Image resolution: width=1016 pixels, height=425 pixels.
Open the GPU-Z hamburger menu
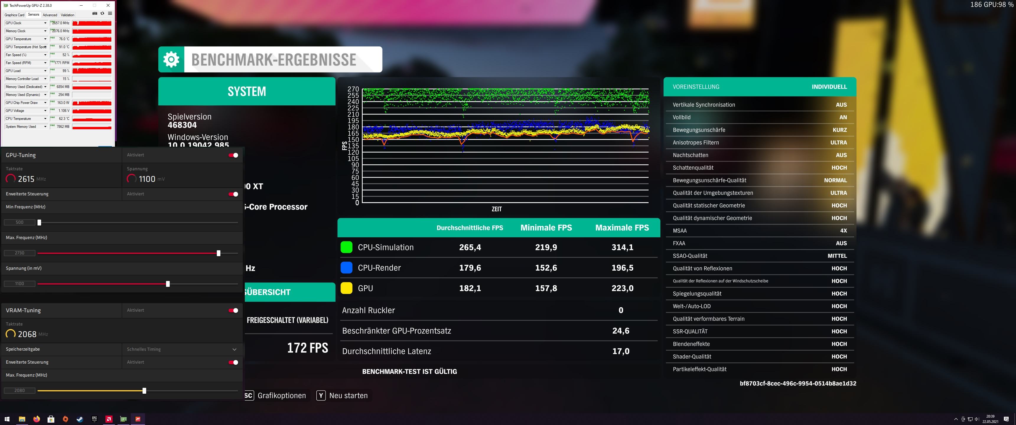[110, 13]
